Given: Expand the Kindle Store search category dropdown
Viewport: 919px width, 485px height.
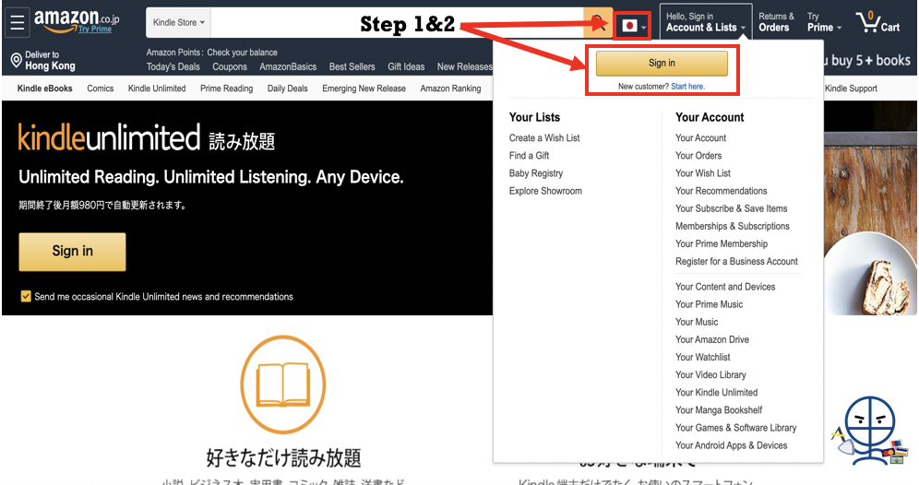Looking at the screenshot, I should (179, 23).
